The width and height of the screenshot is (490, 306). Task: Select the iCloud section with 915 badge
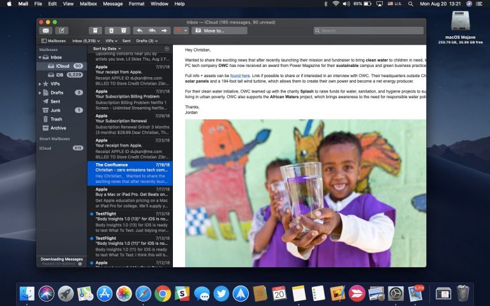click(62, 148)
